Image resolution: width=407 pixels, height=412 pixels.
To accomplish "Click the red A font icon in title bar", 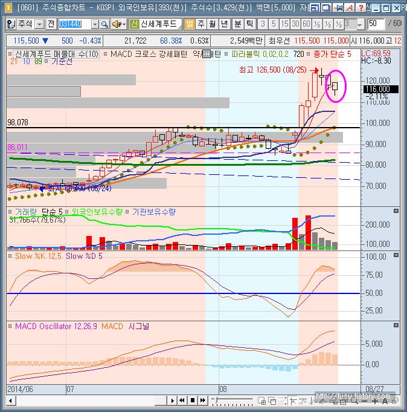I will 350,8.
